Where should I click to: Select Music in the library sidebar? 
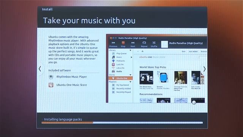[x=119, y=57]
